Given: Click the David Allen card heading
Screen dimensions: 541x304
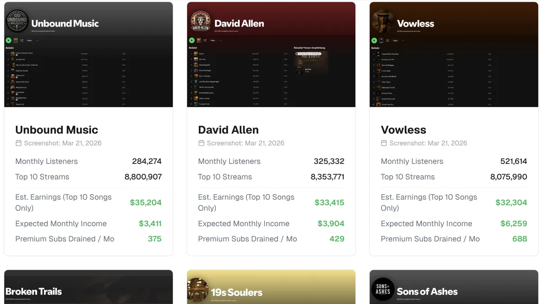Looking at the screenshot, I should point(228,130).
